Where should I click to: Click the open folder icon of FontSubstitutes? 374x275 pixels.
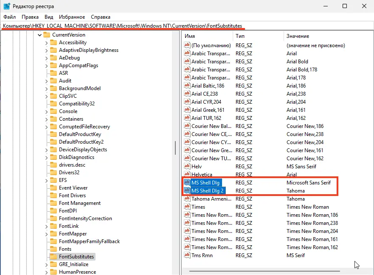pos(53,257)
